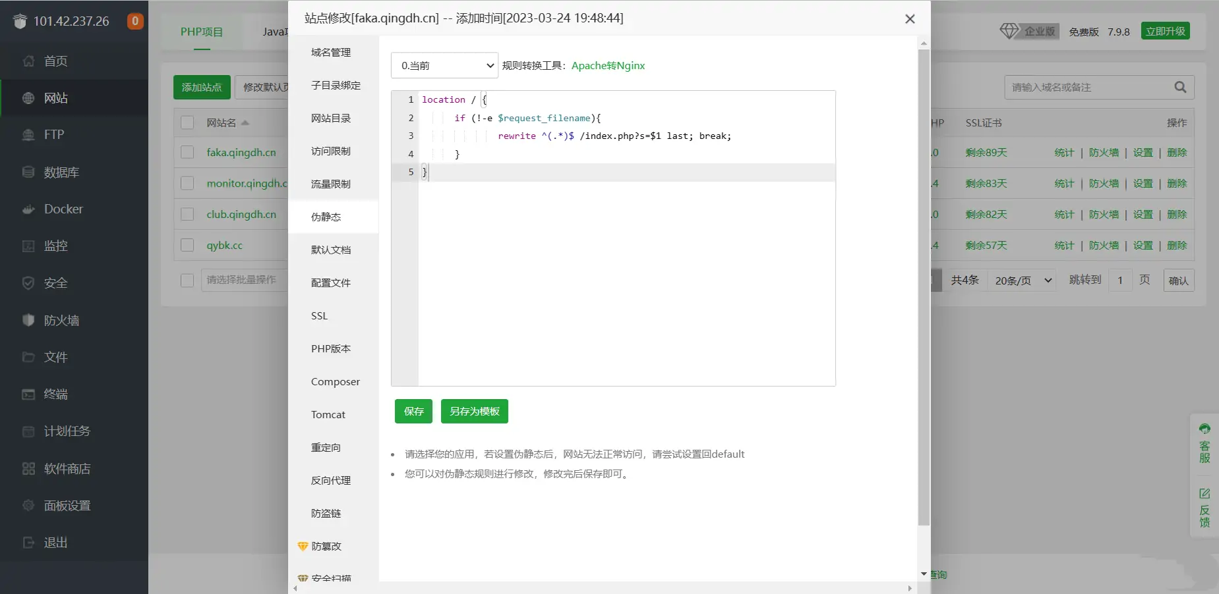
Task: Check the box for qybk.cc
Action: point(187,245)
